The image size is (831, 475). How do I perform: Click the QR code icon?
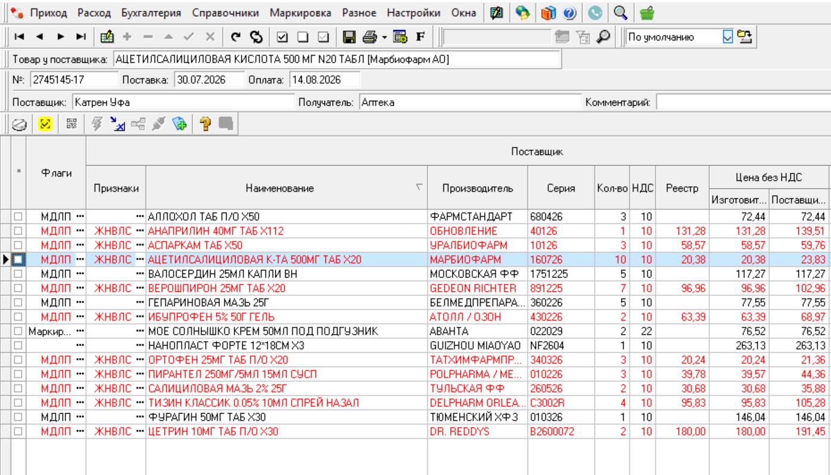point(72,124)
